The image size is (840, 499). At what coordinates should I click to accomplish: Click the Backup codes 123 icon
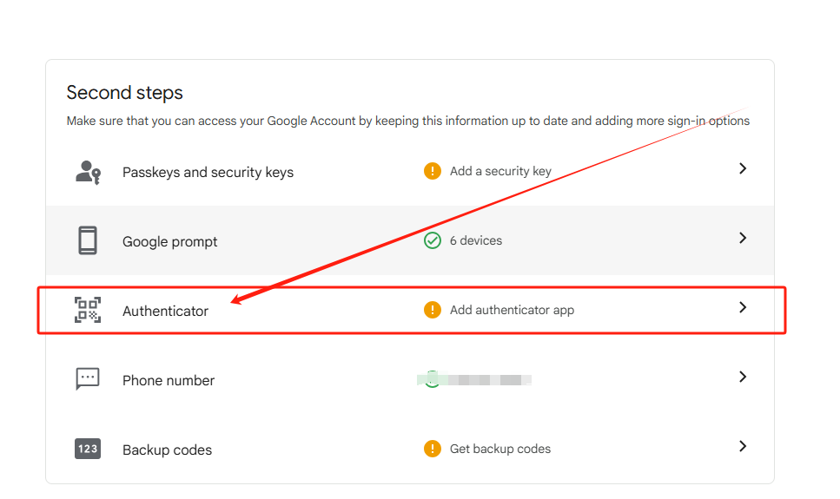[x=88, y=449]
